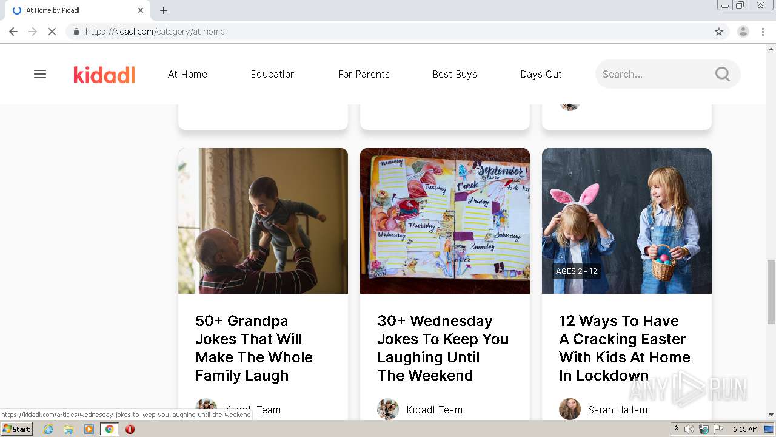The height and width of the screenshot is (437, 776).
Task: Open For Parents menu item
Action: [x=364, y=74]
